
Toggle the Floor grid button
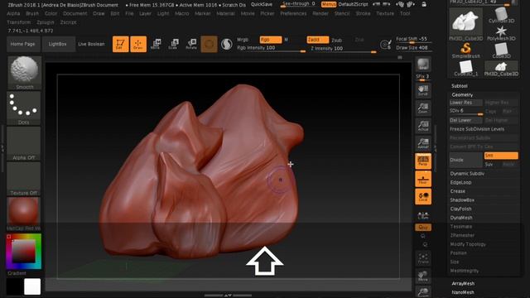tap(423, 179)
